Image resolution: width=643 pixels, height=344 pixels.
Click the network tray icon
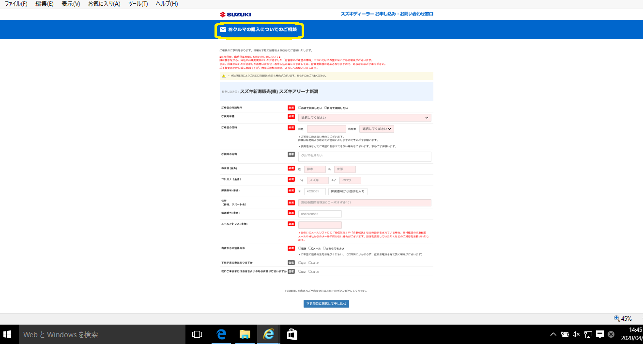click(588, 334)
